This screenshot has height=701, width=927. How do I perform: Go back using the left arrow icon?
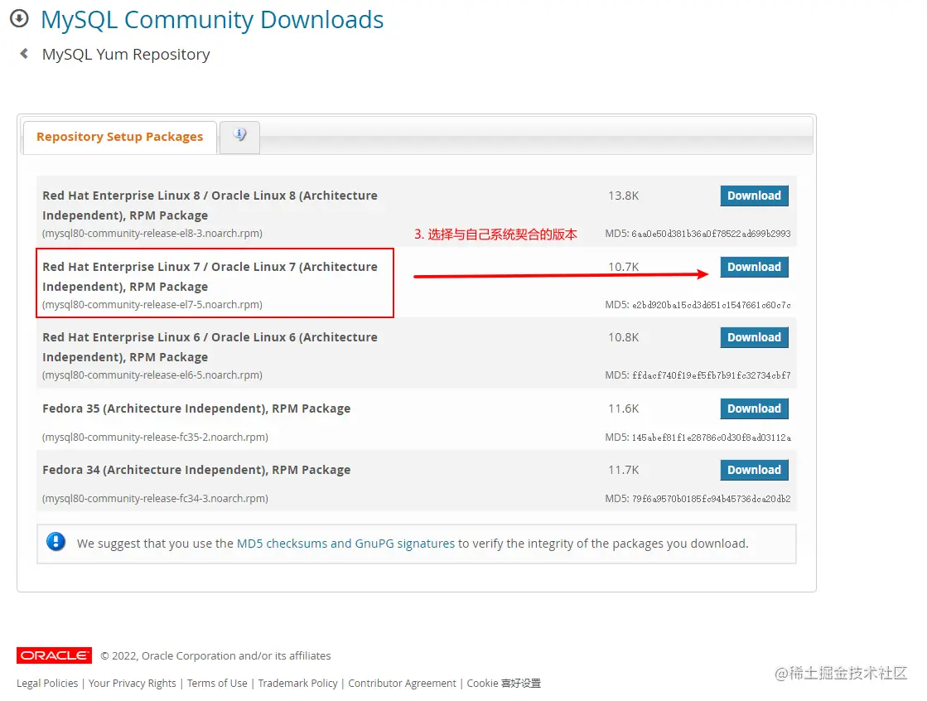(24, 53)
